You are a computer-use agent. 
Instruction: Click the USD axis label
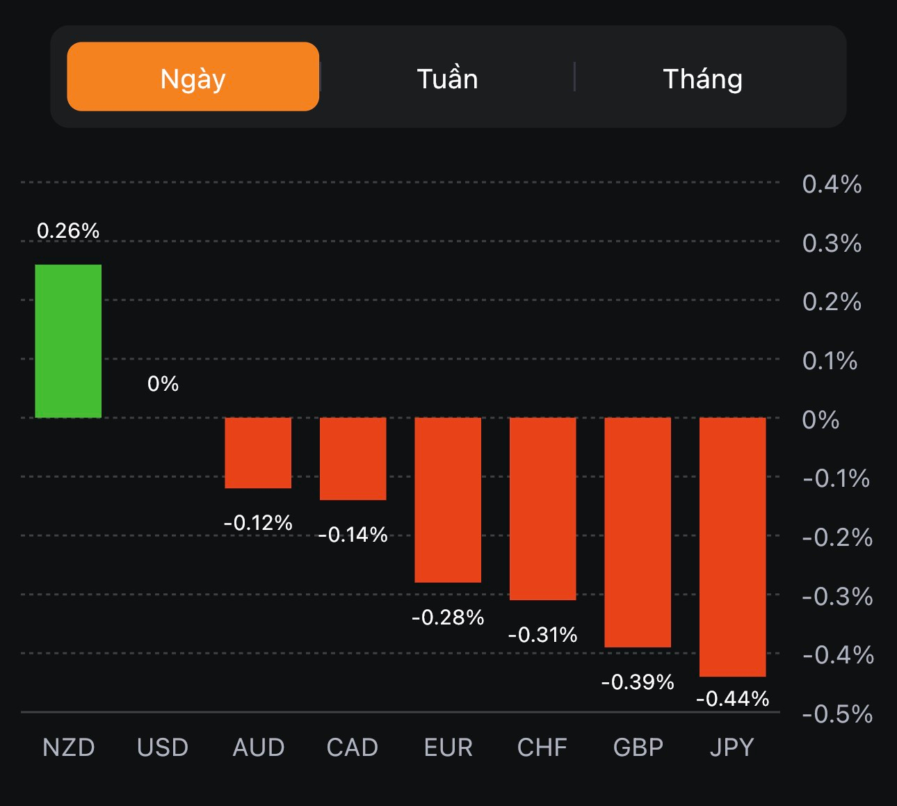(163, 748)
